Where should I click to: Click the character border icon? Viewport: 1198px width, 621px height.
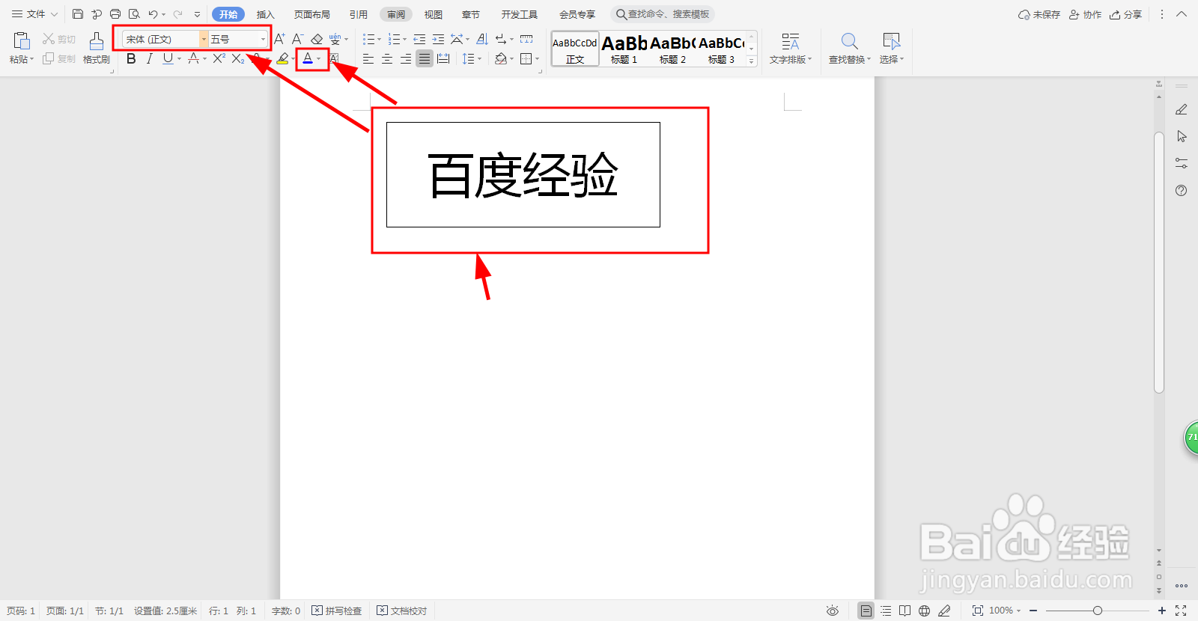[335, 58]
